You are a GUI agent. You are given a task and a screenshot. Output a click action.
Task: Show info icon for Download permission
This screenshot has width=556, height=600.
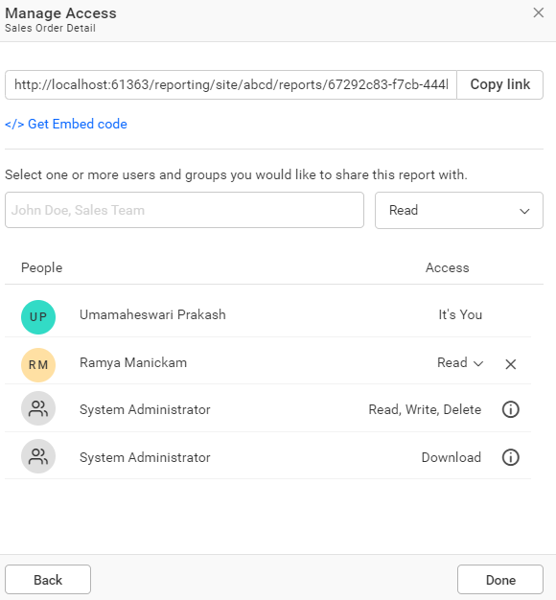(x=510, y=457)
